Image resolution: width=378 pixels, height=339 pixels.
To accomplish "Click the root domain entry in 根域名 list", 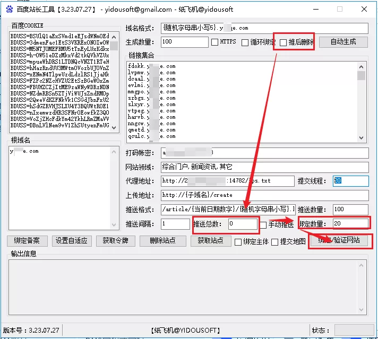I will tap(24, 151).
